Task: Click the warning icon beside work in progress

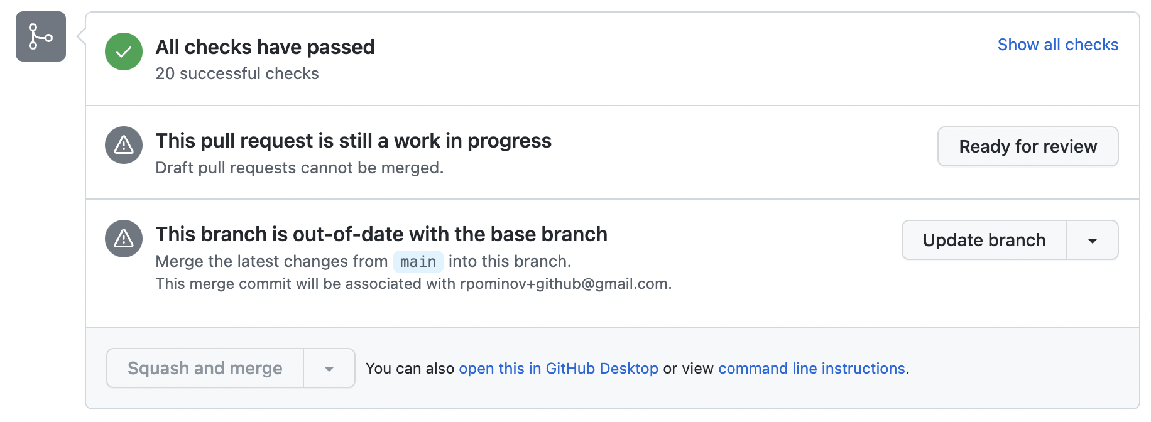Action: point(124,145)
